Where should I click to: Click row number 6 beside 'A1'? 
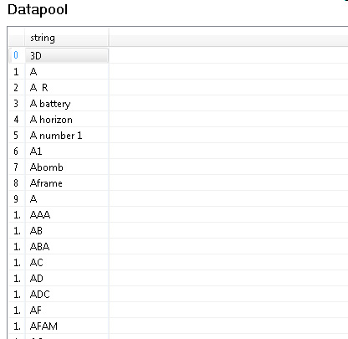tap(17, 152)
